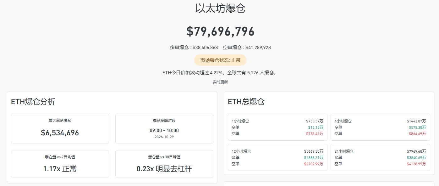Click the 爆仓高峰时段 label
This screenshot has width=439, height=186.
164,121
